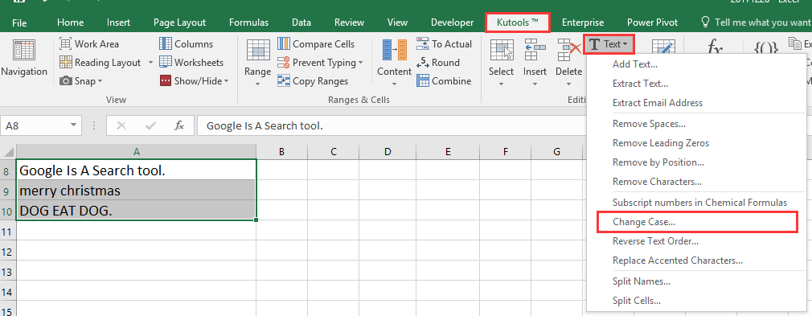
Task: Choose Remove Characters... menu item
Action: (696, 181)
